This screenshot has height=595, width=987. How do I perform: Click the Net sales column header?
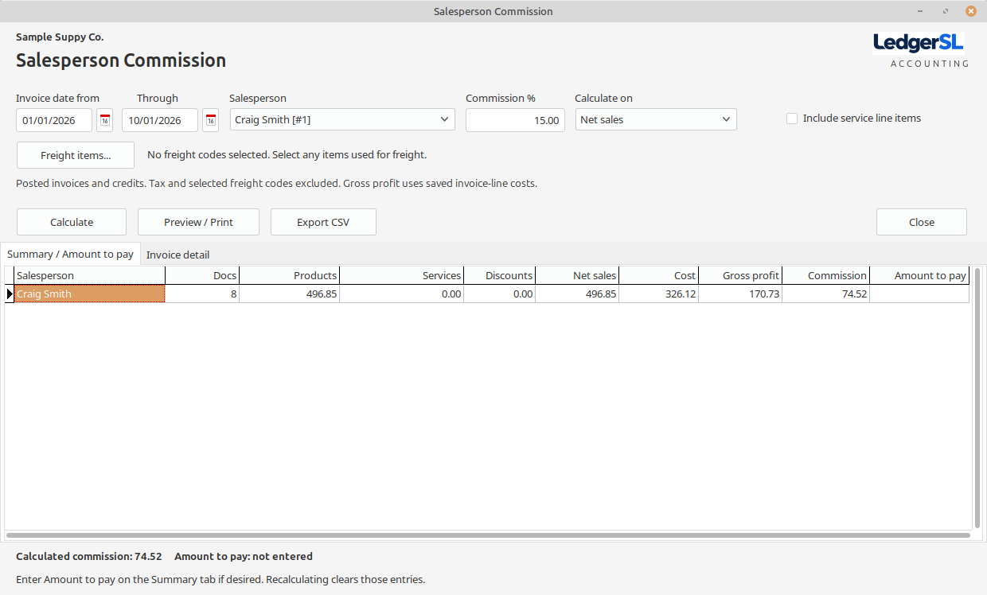point(577,275)
